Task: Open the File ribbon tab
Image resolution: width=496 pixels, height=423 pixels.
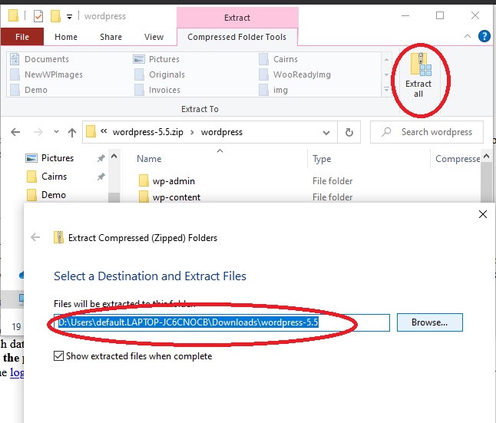Action: pyautogui.click(x=22, y=37)
